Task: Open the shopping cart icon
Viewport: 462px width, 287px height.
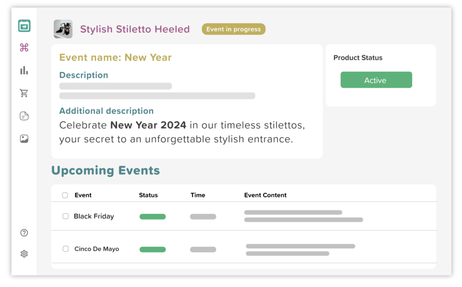Action: 24,93
